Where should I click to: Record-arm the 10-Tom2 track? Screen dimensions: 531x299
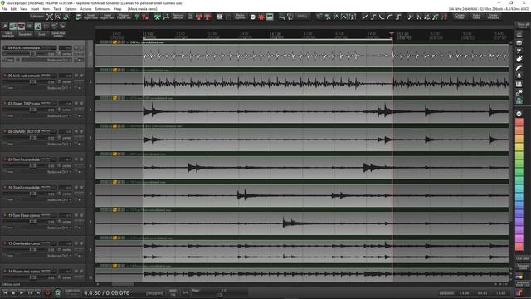click(5, 187)
